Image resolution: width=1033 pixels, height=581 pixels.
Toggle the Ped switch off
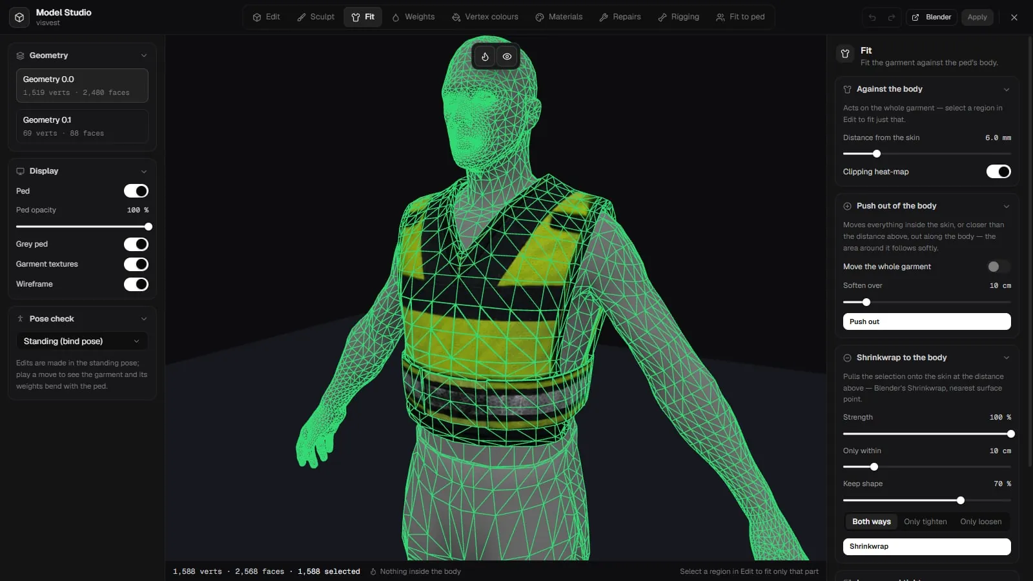pyautogui.click(x=136, y=191)
